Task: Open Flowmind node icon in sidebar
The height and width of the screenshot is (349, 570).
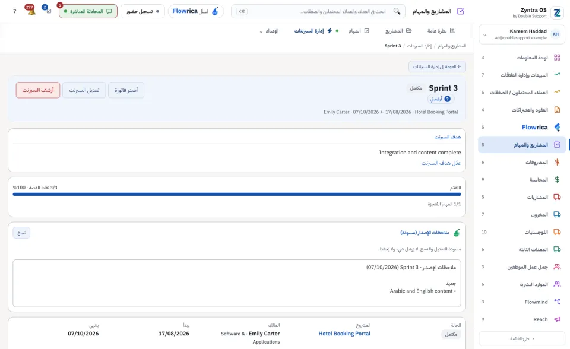Action: pyautogui.click(x=557, y=302)
